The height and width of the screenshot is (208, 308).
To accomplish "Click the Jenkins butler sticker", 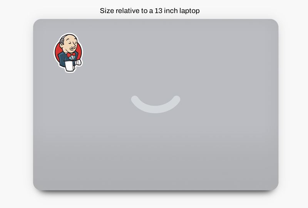I will coord(68,53).
